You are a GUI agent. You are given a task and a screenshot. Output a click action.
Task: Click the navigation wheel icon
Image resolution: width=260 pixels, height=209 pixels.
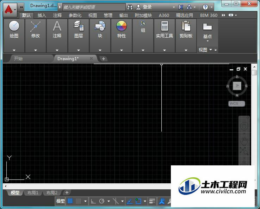[x=244, y=126]
